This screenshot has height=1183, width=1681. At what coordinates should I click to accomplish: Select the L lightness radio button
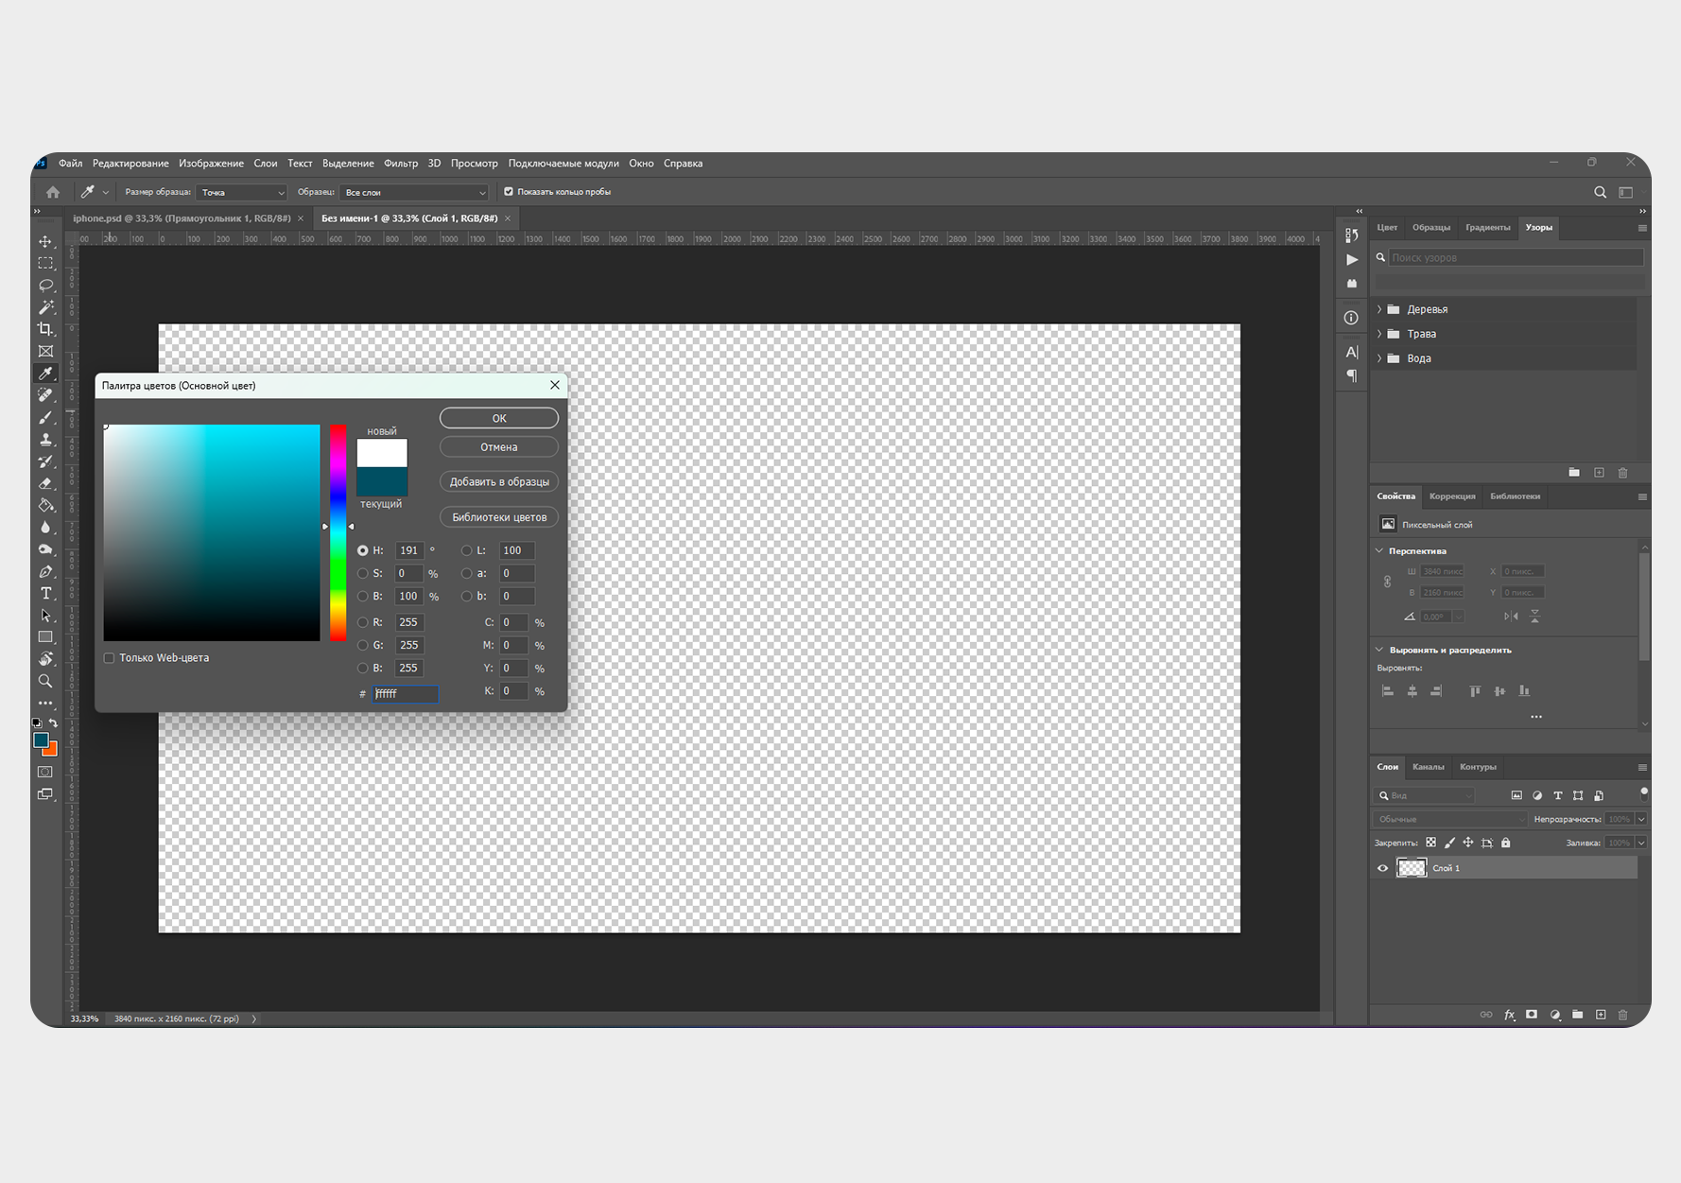pos(466,550)
